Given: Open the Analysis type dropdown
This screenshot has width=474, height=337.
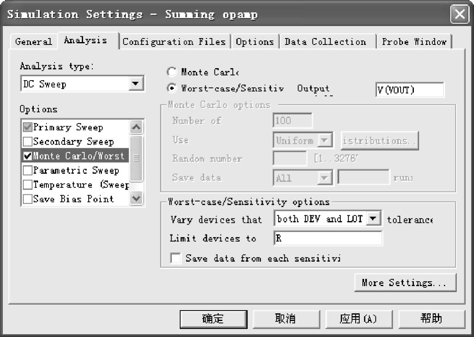Looking at the screenshot, I should (x=136, y=84).
